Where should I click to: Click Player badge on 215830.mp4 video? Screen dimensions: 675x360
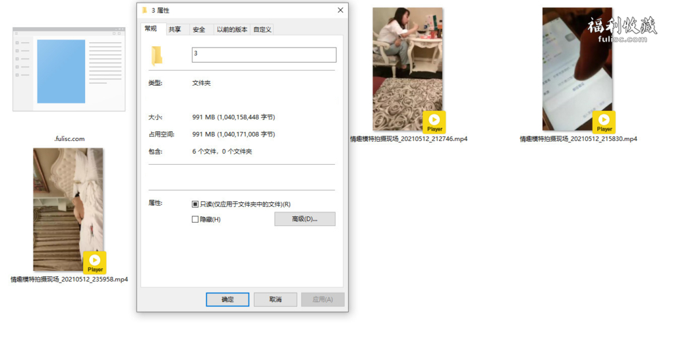pyautogui.click(x=604, y=122)
